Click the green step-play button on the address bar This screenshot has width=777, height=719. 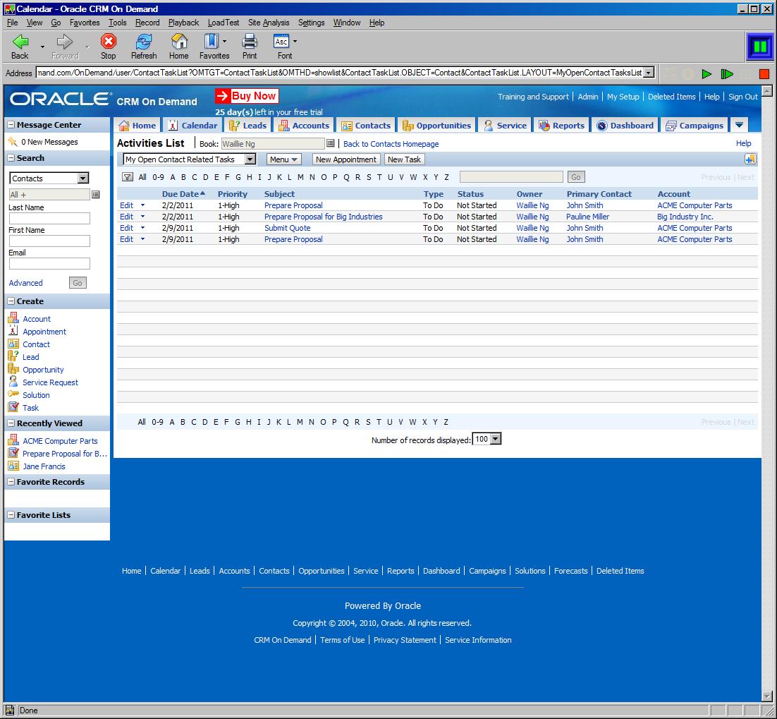[726, 74]
